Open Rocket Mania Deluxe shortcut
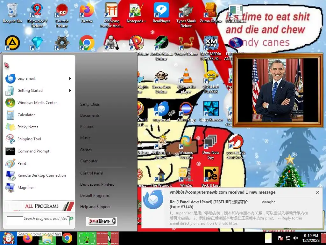 click(161, 48)
